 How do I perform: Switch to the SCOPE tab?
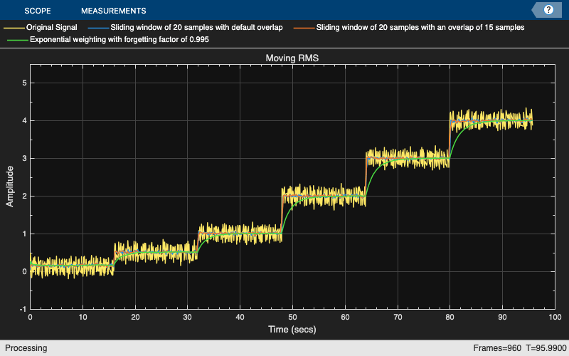pos(38,11)
